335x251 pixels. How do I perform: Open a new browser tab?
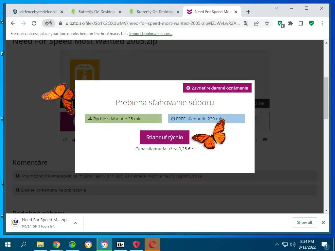(248, 12)
